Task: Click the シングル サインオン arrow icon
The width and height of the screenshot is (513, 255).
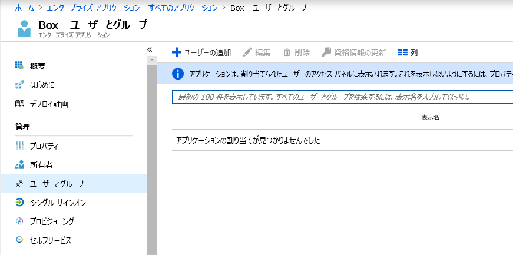Action: click(19, 203)
